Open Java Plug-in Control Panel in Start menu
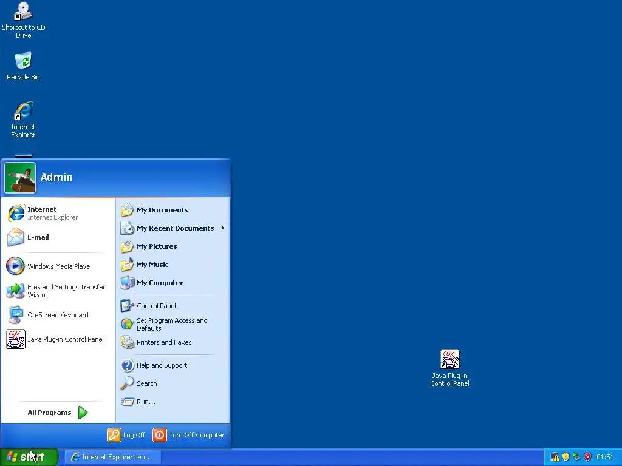Viewport: 622px width, 466px height. pos(58,339)
